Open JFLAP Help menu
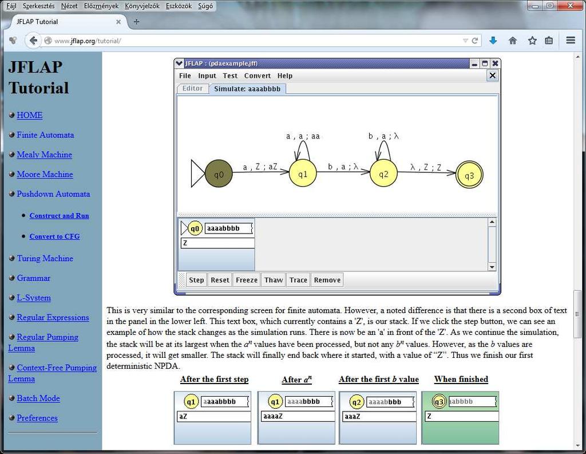 click(x=285, y=76)
